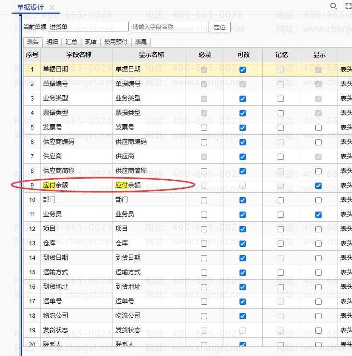Click the 请输入字段名称 search field
This screenshot has width=352, height=356.
pos(169,27)
